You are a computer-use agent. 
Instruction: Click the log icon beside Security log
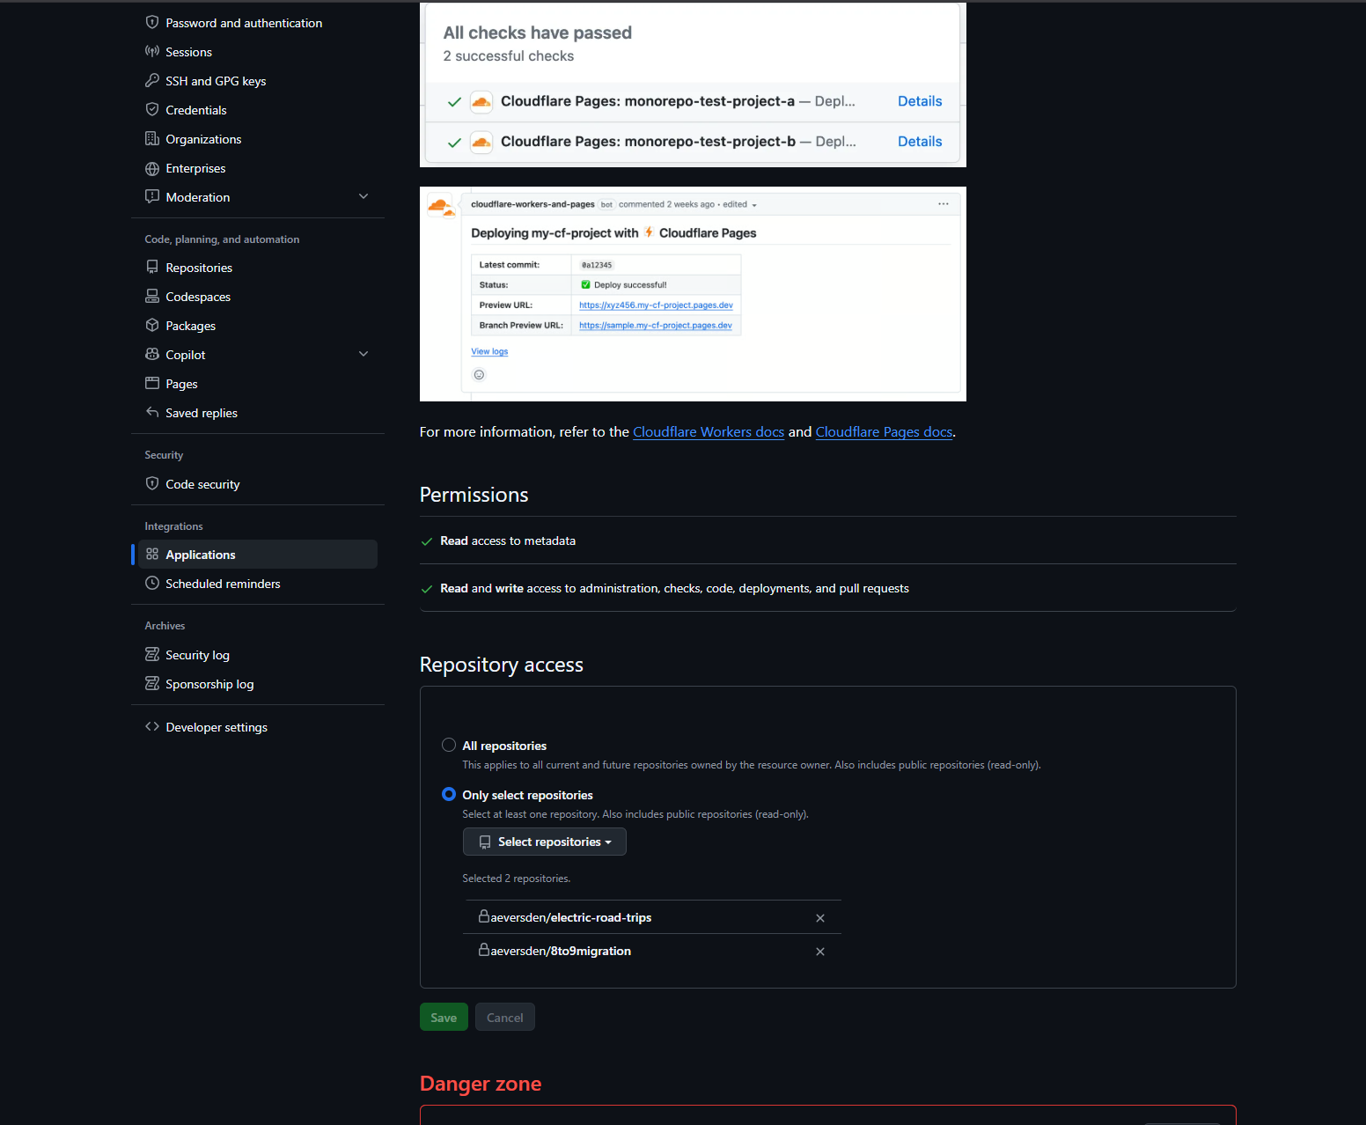(152, 655)
